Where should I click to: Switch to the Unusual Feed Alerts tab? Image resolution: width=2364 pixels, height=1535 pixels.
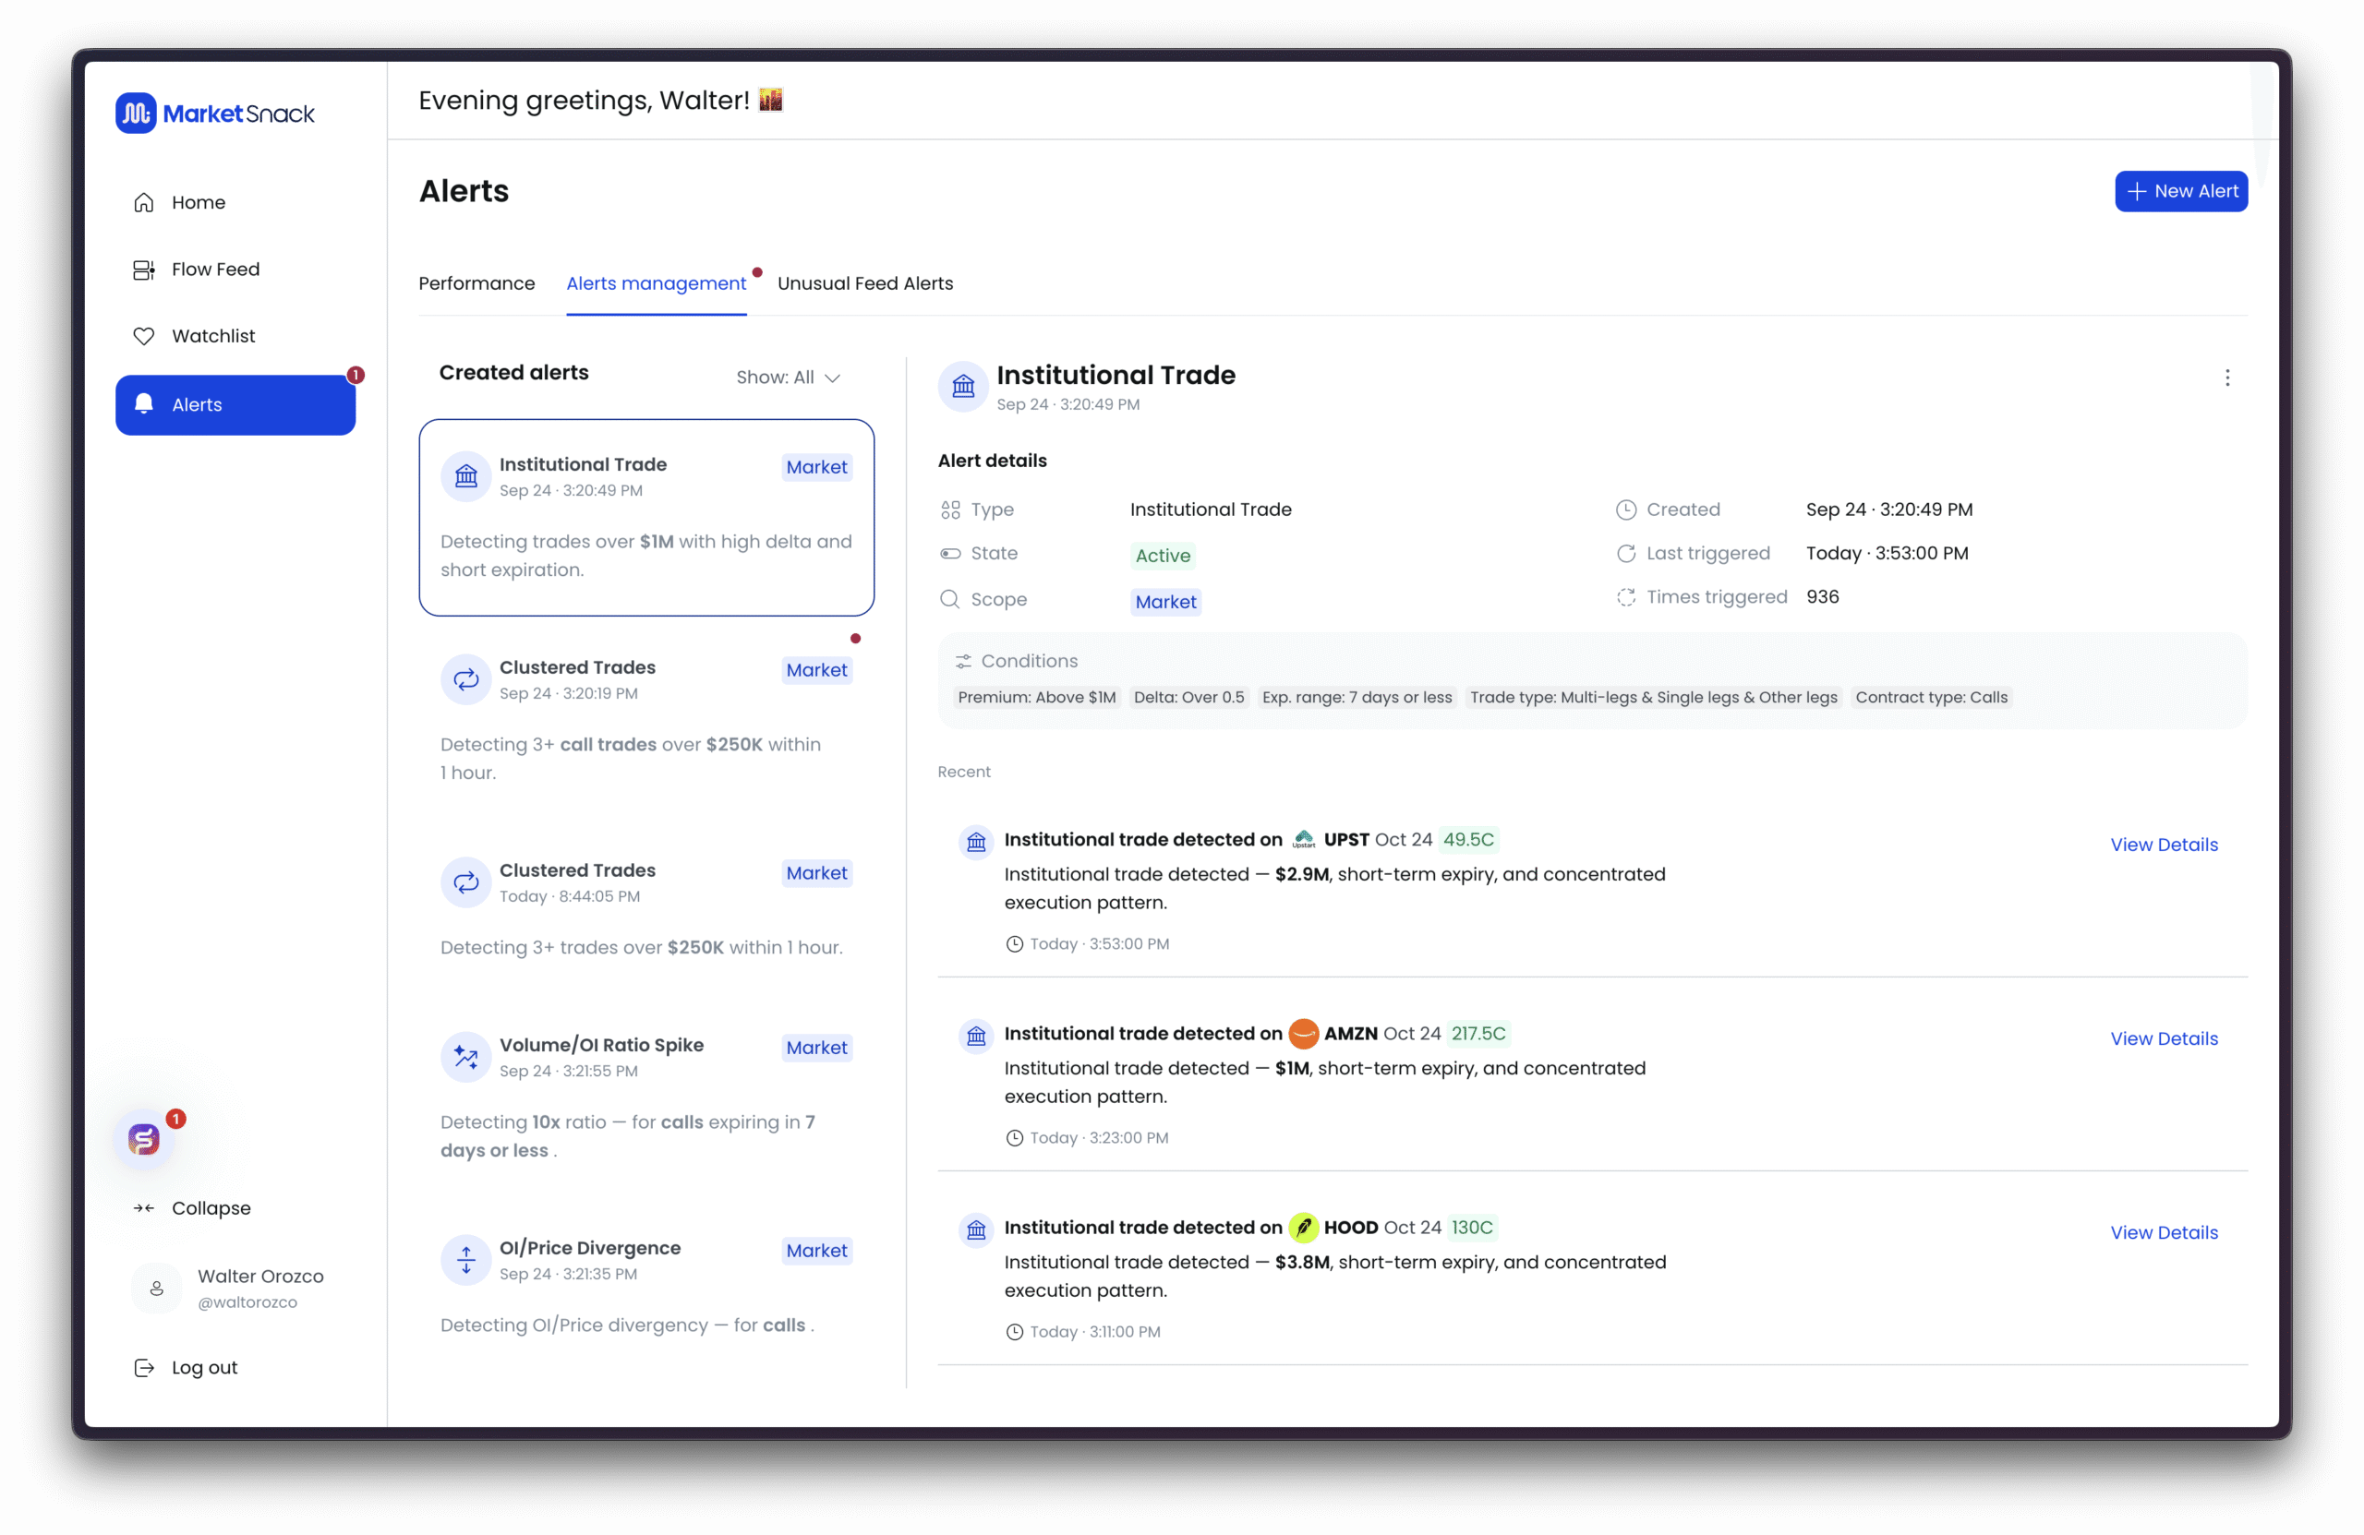pyautogui.click(x=864, y=284)
